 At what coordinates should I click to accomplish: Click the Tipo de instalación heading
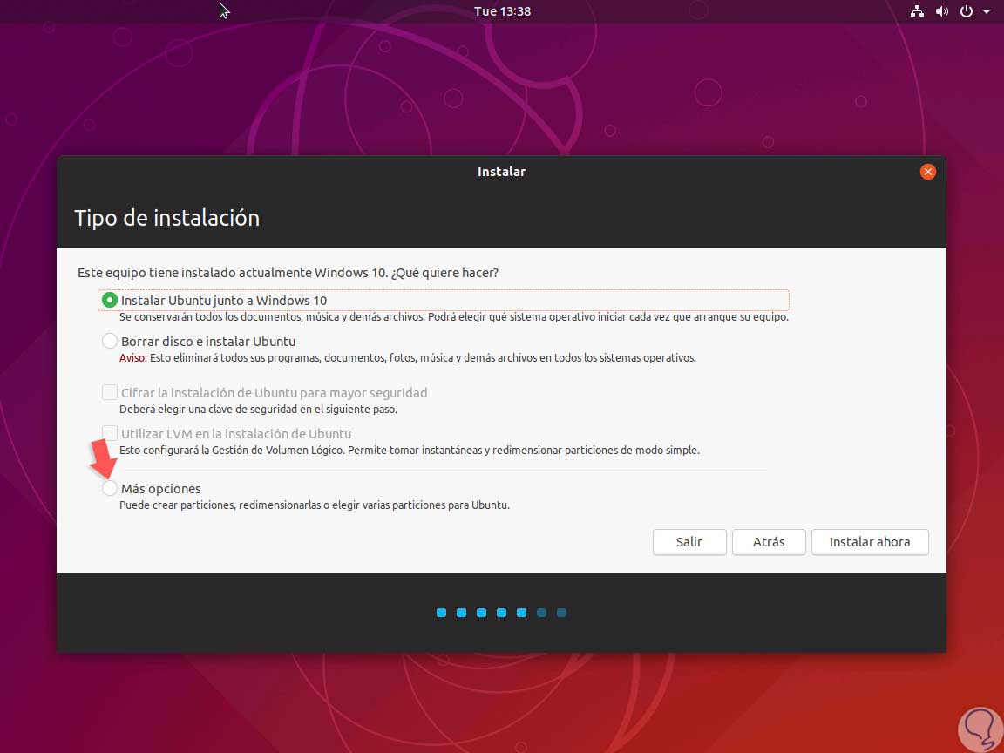coord(166,218)
